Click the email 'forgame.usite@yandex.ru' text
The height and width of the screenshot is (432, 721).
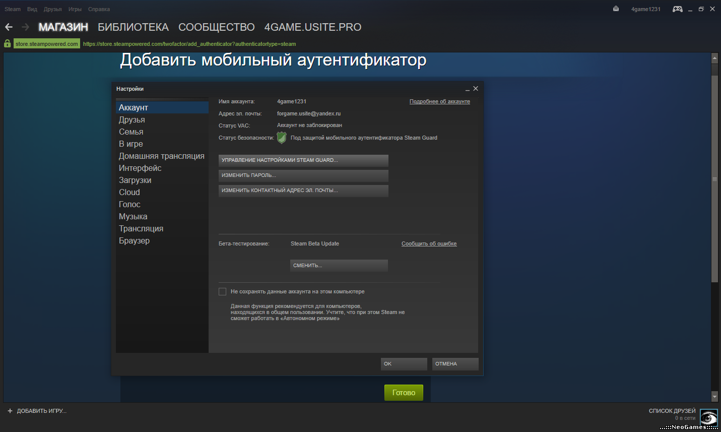point(309,113)
